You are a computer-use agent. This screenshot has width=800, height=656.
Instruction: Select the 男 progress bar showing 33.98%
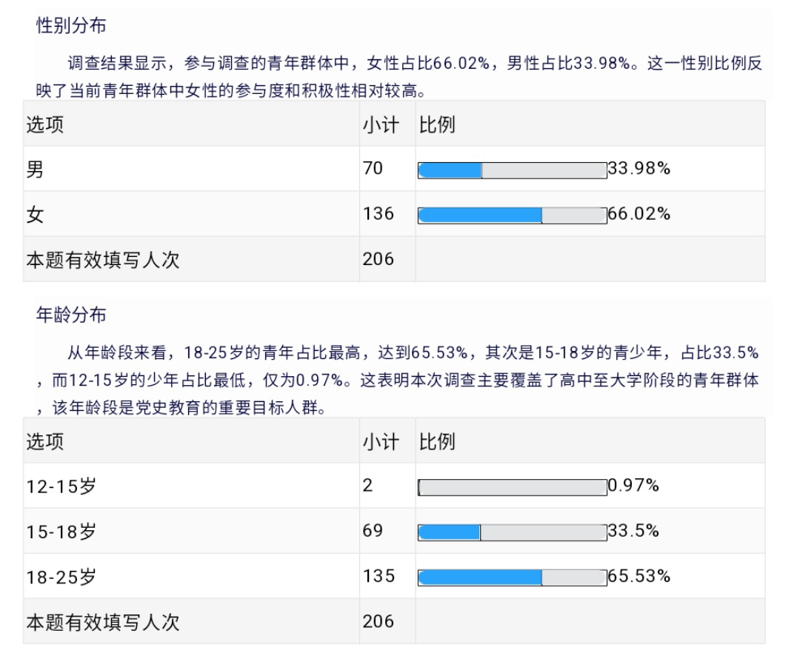click(513, 170)
